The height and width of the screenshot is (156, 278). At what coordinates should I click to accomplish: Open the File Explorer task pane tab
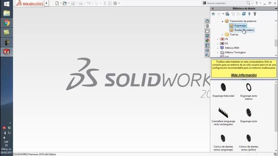tap(207, 31)
